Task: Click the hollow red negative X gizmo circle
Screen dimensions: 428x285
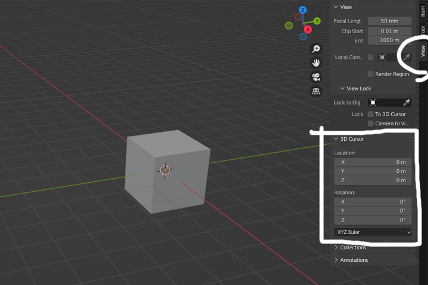Action: click(298, 17)
